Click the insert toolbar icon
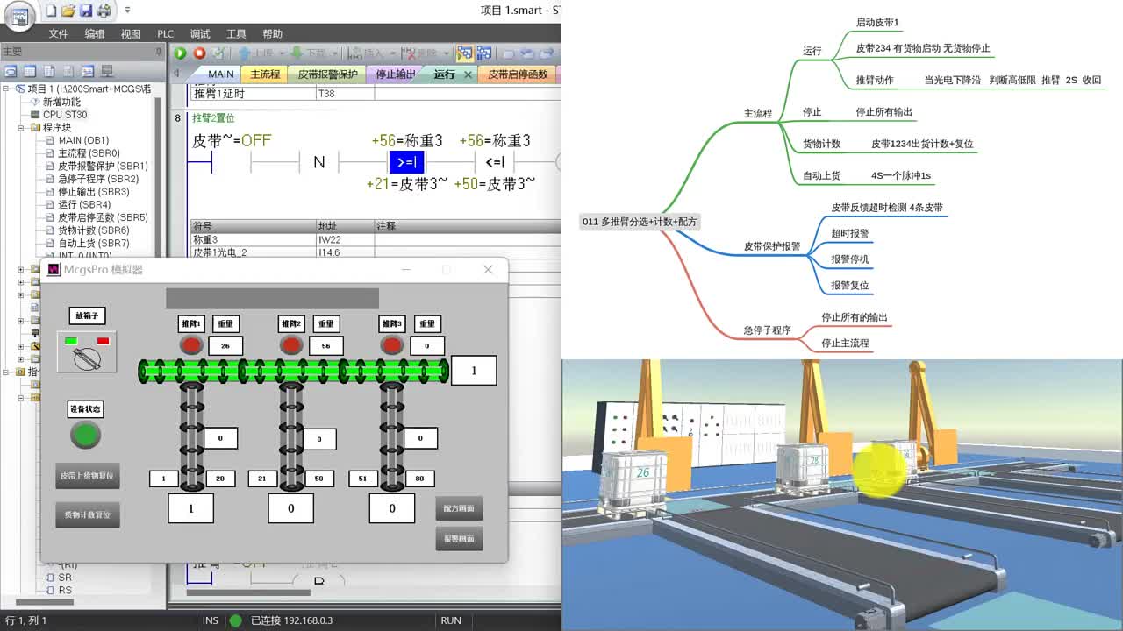Viewport: 1123px width, 631px height. pyautogui.click(x=354, y=53)
